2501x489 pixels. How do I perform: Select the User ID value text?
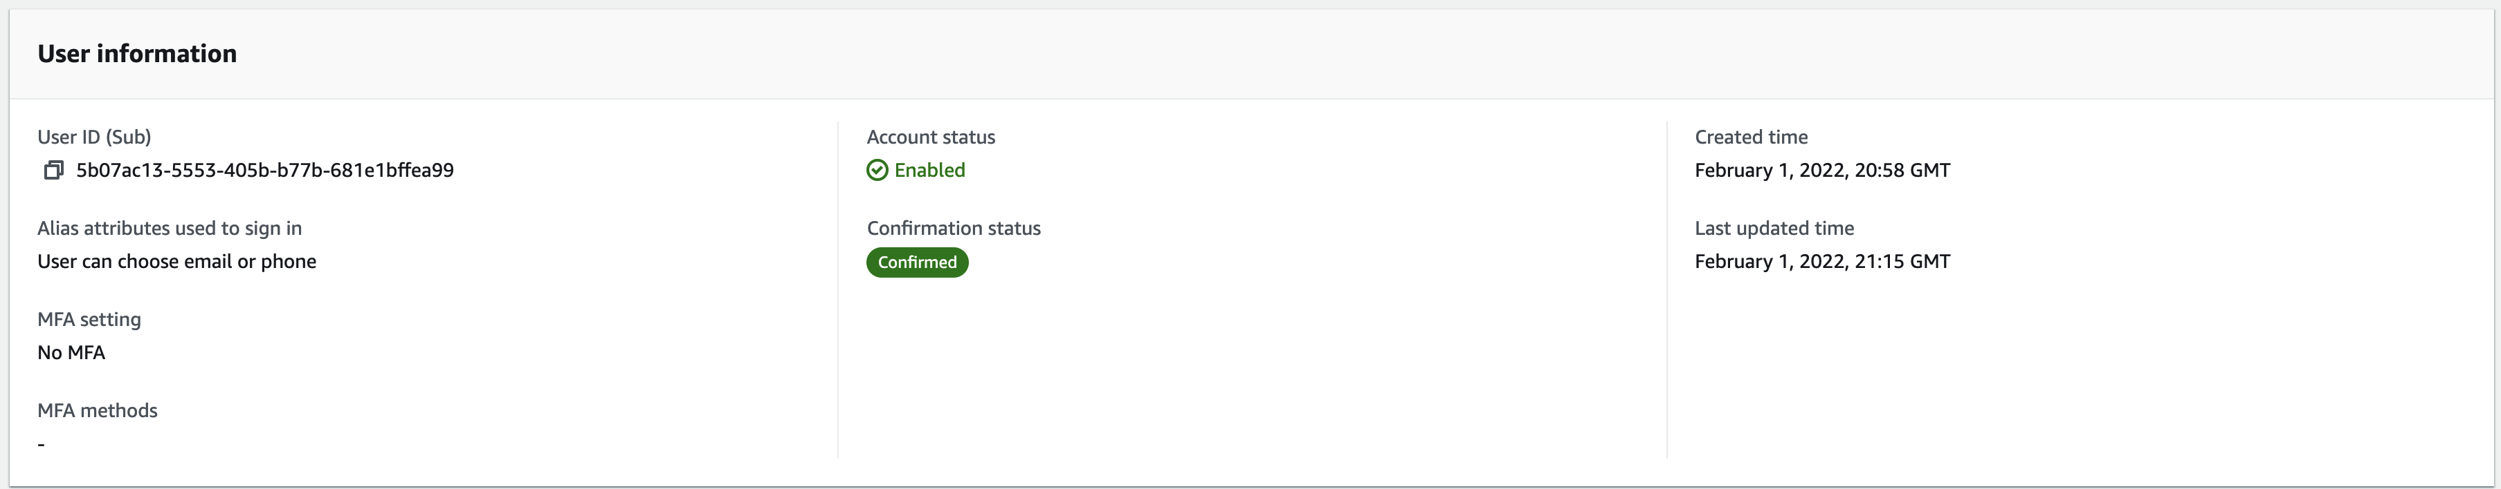[264, 169]
